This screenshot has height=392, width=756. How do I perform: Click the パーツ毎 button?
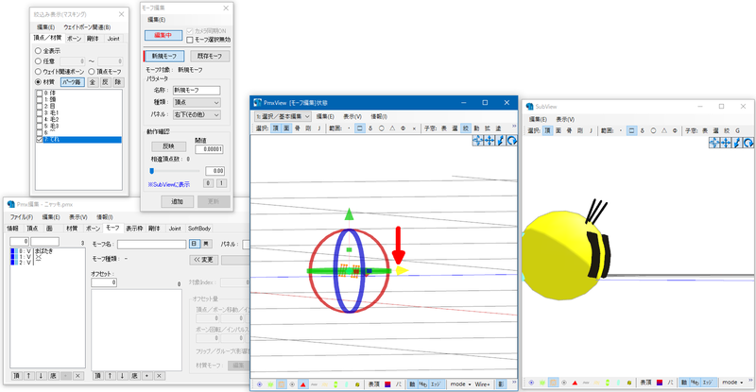(x=73, y=82)
